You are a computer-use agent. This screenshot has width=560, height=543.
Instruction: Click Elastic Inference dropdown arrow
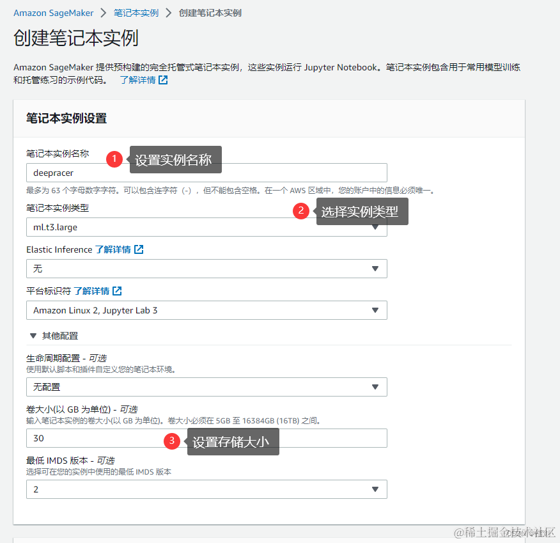(375, 269)
